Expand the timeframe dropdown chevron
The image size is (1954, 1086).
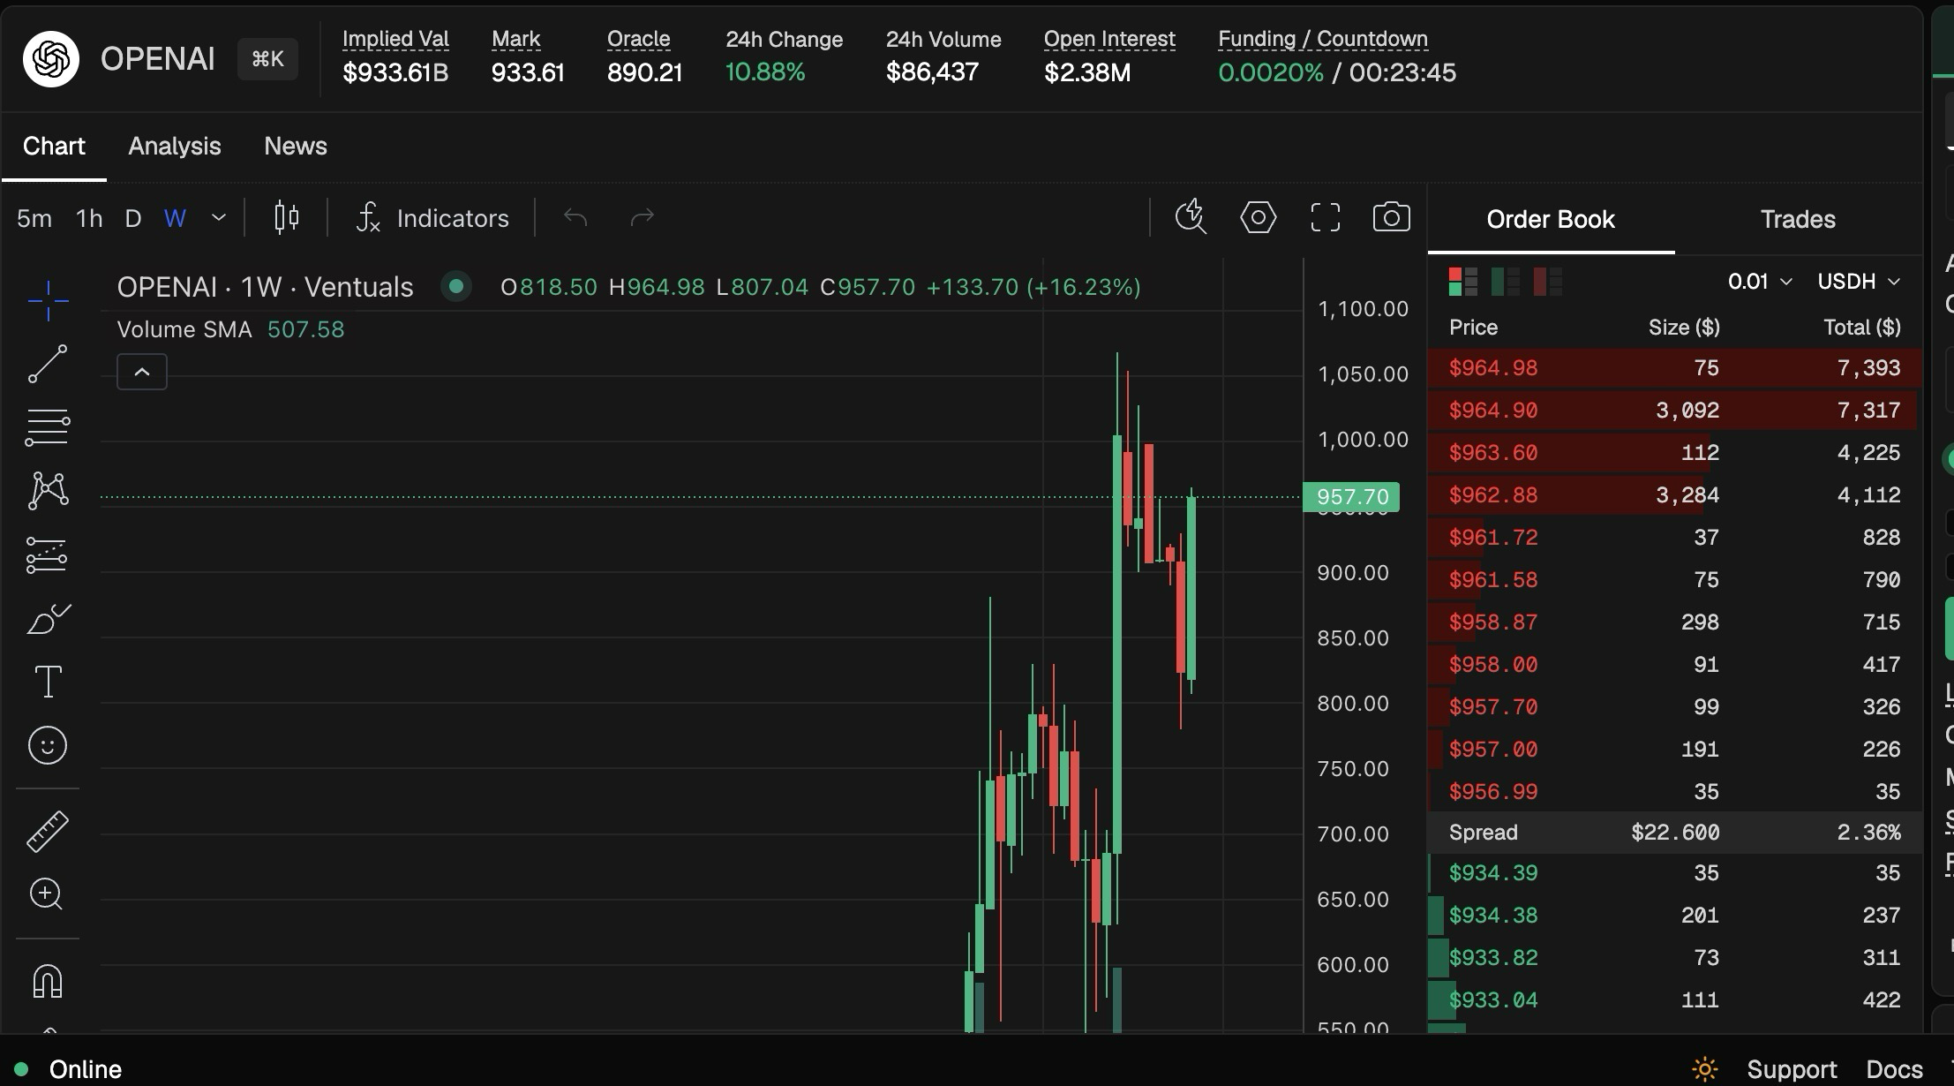click(219, 218)
